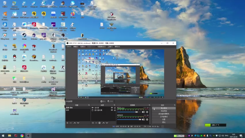
Task: Open the Recycle Bin desktop icon
Action: (5, 4)
